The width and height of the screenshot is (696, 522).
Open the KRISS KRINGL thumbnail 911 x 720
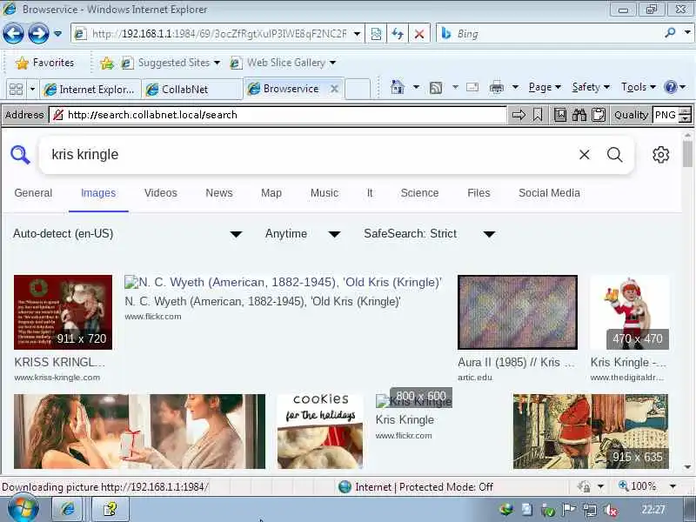pos(63,312)
